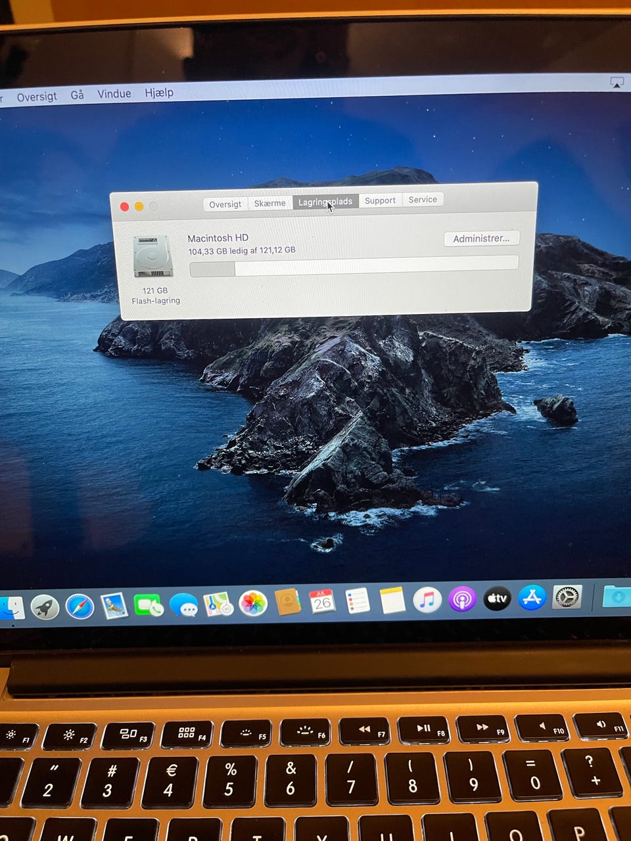
Task: Open Podcasts purple icon in Dock
Action: click(x=462, y=599)
